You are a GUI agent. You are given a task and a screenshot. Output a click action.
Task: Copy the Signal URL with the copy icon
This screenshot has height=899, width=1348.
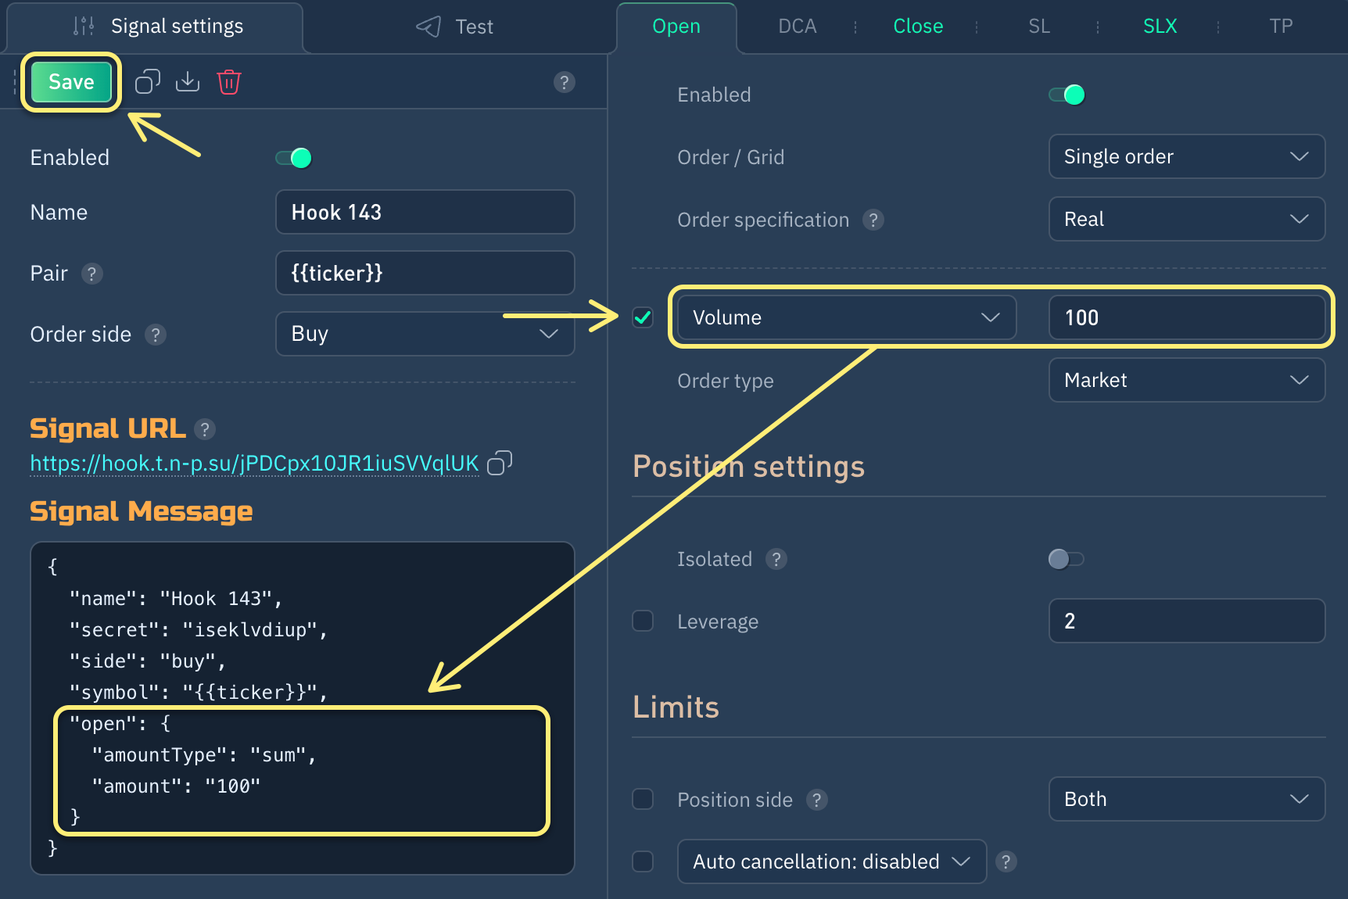pyautogui.click(x=500, y=463)
